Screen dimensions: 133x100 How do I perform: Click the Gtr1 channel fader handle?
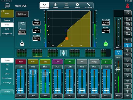tap(33, 72)
